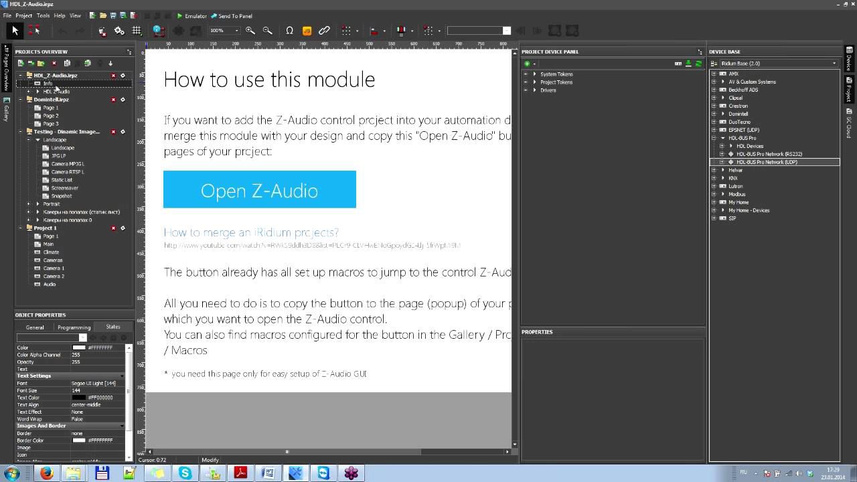
Task: Toggle the grid display icon
Action: pyautogui.click(x=137, y=30)
